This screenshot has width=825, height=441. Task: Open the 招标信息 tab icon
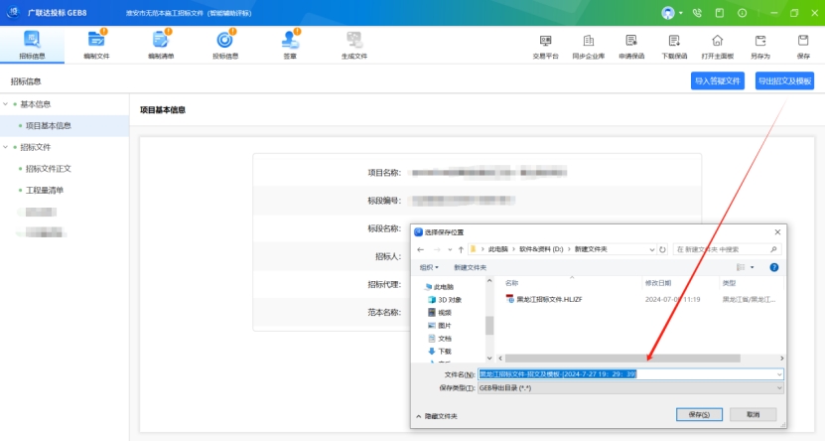coord(32,42)
